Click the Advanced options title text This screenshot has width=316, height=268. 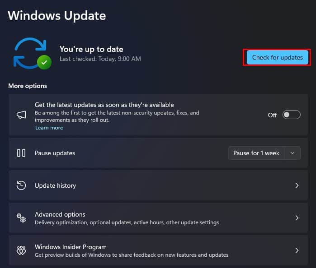[x=60, y=214]
